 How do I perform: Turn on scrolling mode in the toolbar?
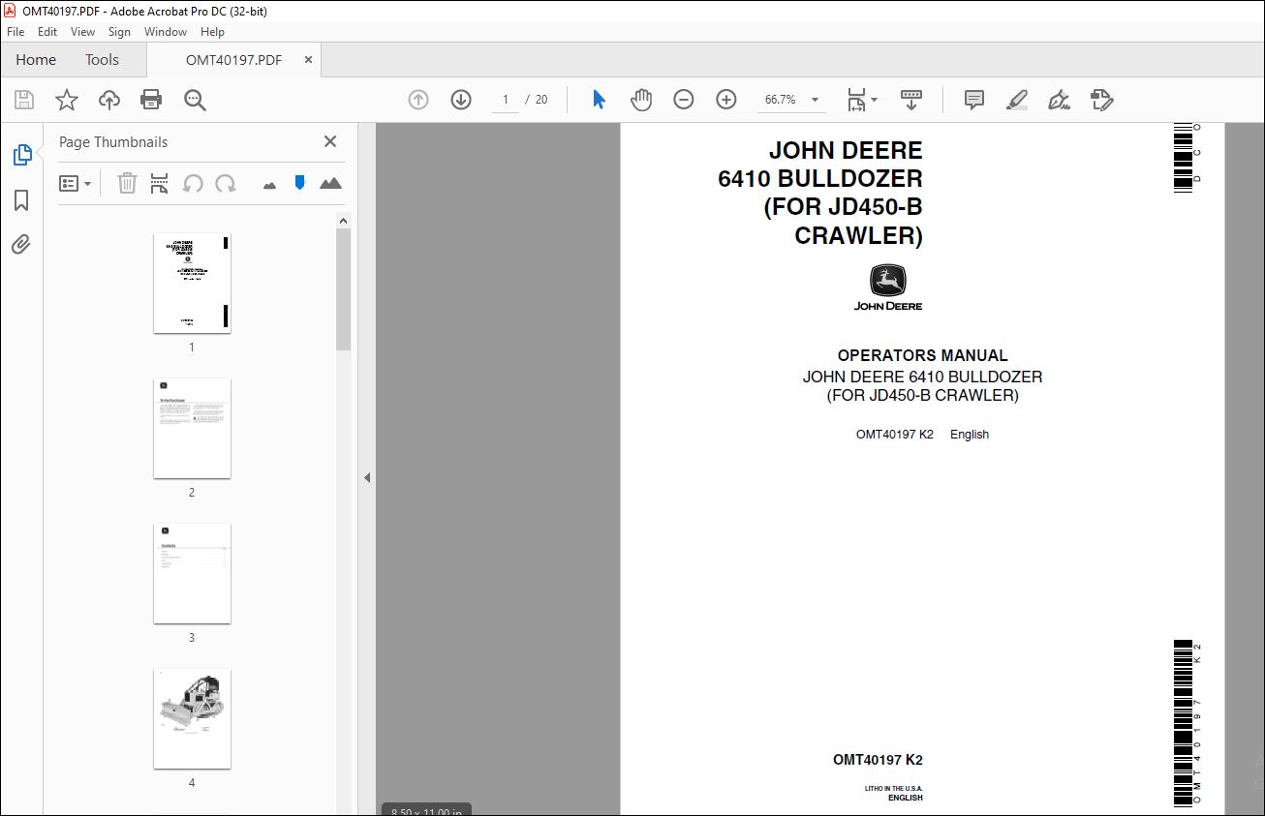pyautogui.click(x=911, y=100)
